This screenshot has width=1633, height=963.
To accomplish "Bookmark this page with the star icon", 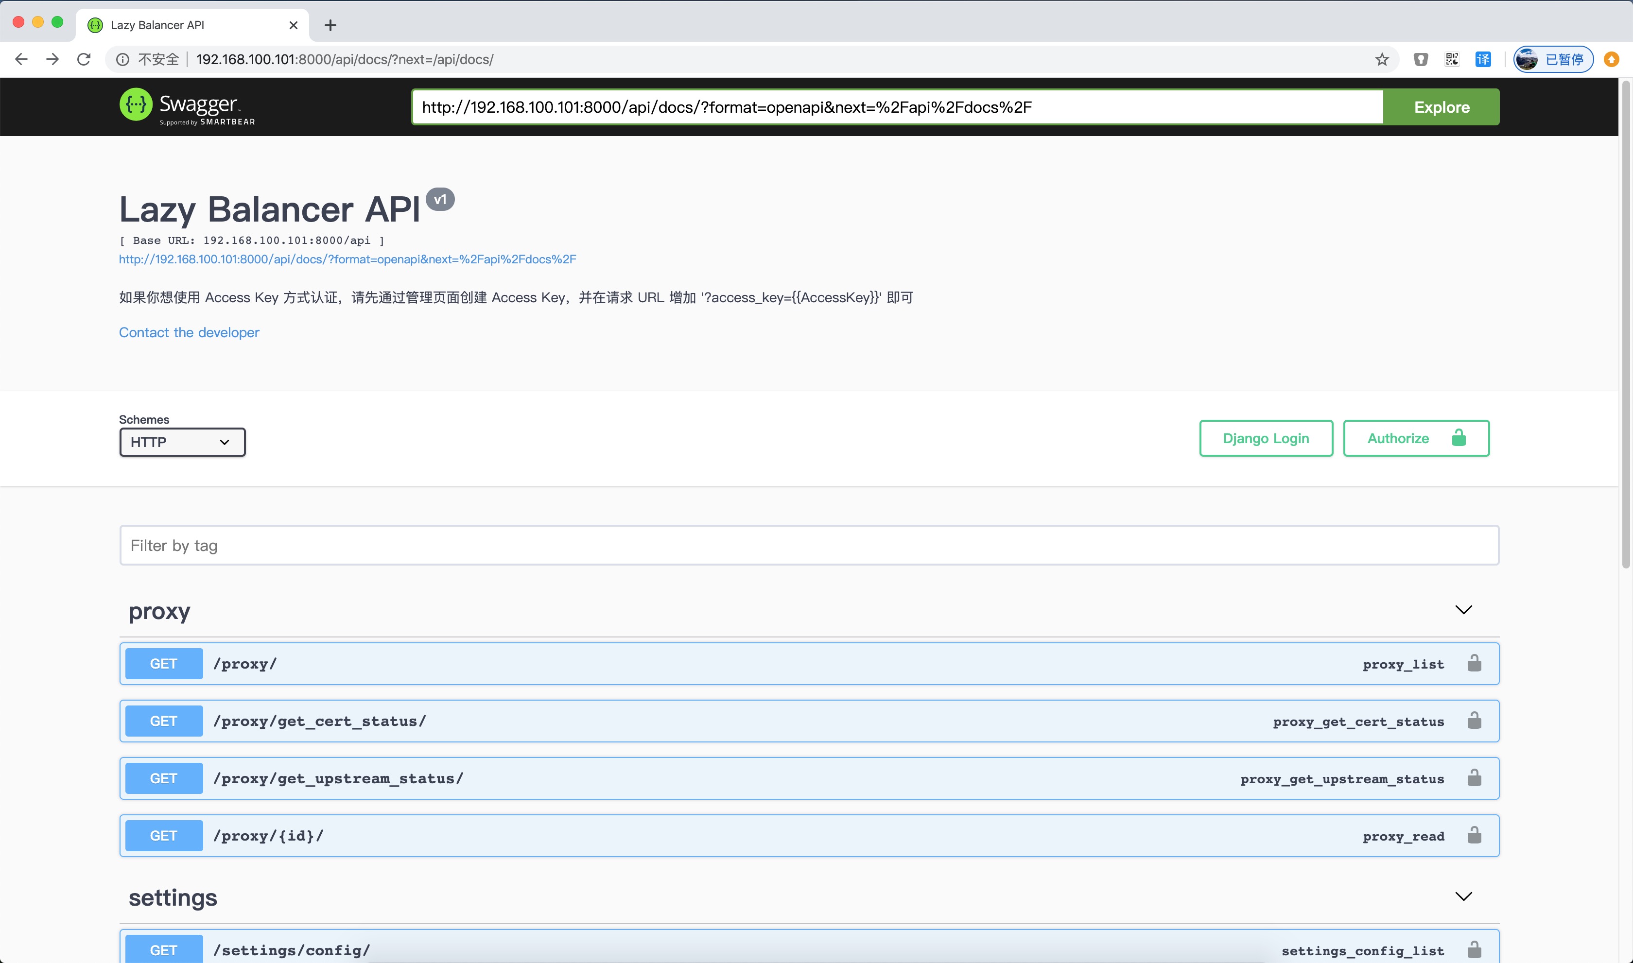I will (1382, 60).
